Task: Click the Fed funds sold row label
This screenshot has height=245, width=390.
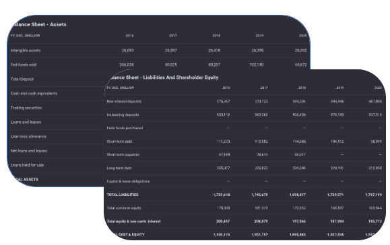Action: pyautogui.click(x=24, y=65)
